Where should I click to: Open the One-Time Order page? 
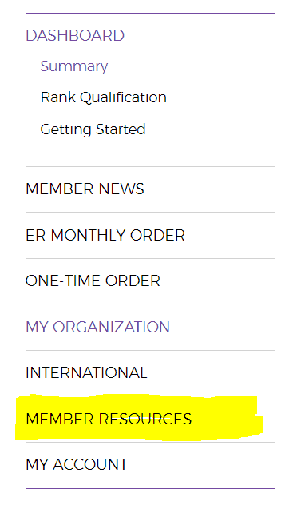pos(93,281)
